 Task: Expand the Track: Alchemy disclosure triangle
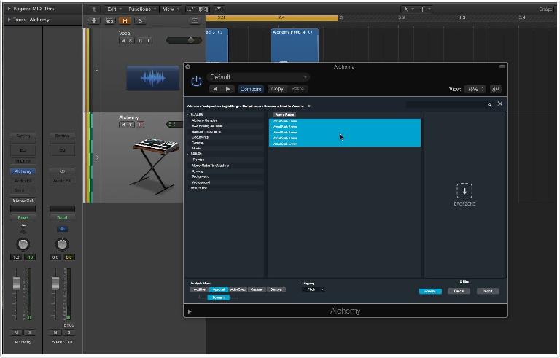point(9,20)
